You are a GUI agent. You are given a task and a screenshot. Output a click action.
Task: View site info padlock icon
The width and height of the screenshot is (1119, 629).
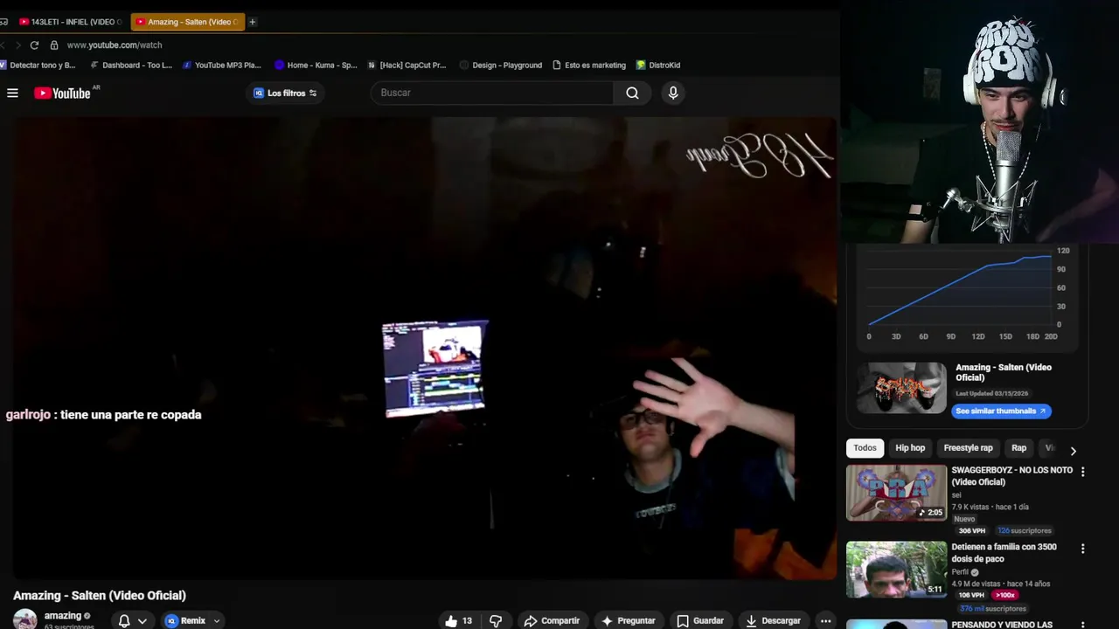(54, 45)
